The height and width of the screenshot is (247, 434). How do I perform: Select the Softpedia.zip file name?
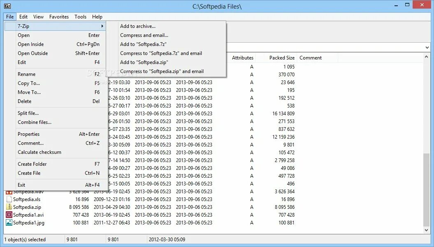[x=27, y=207]
